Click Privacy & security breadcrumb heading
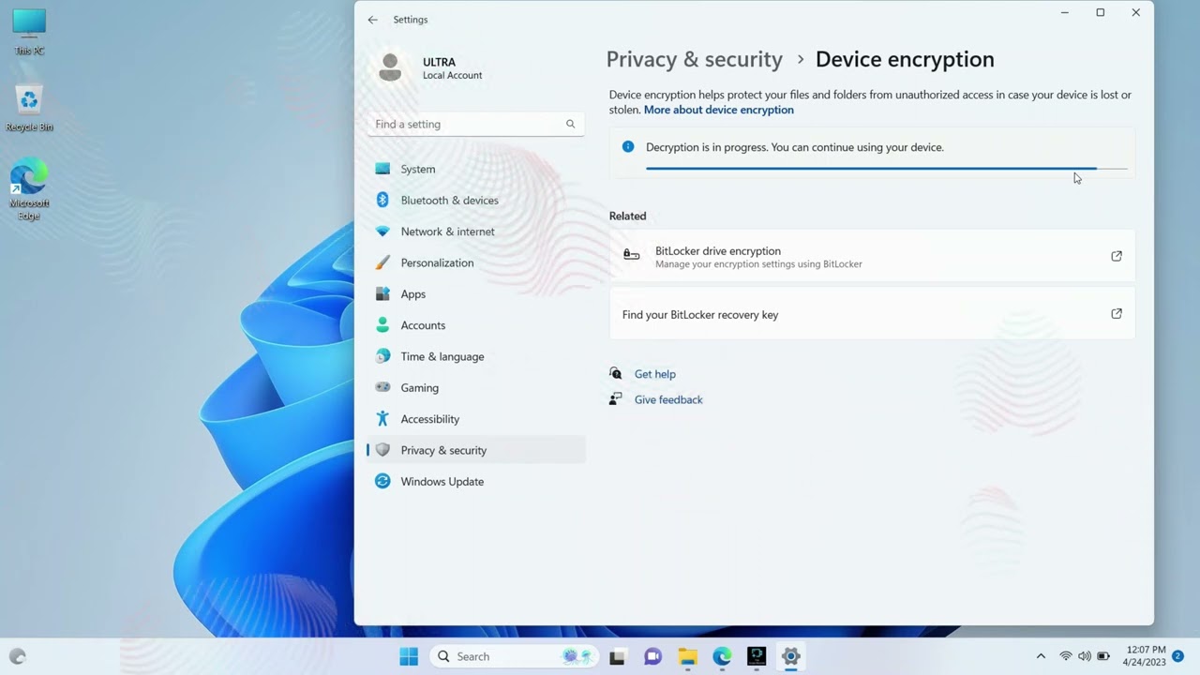This screenshot has height=675, width=1200. [x=694, y=59]
